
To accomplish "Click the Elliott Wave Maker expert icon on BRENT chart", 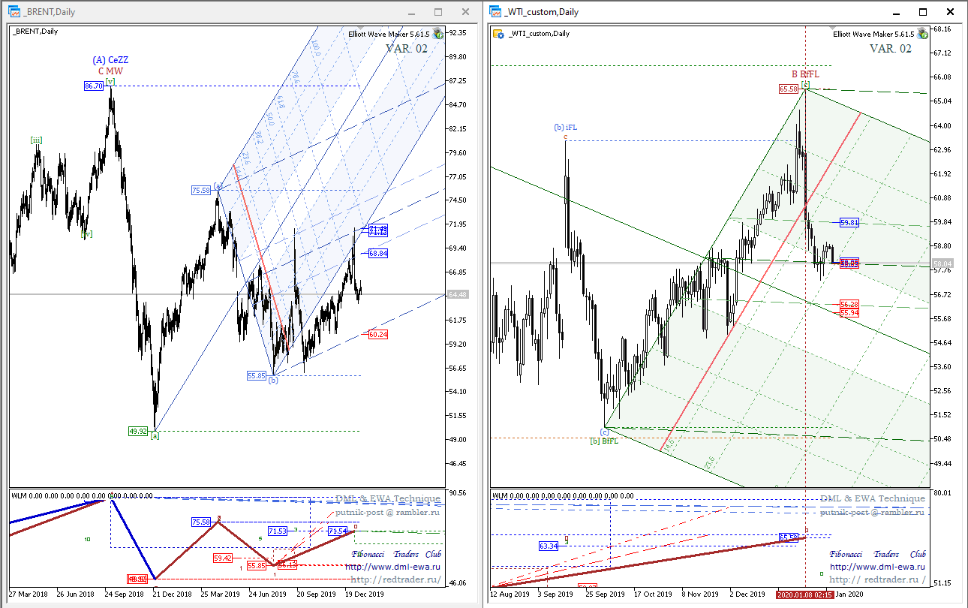I will (x=437, y=34).
